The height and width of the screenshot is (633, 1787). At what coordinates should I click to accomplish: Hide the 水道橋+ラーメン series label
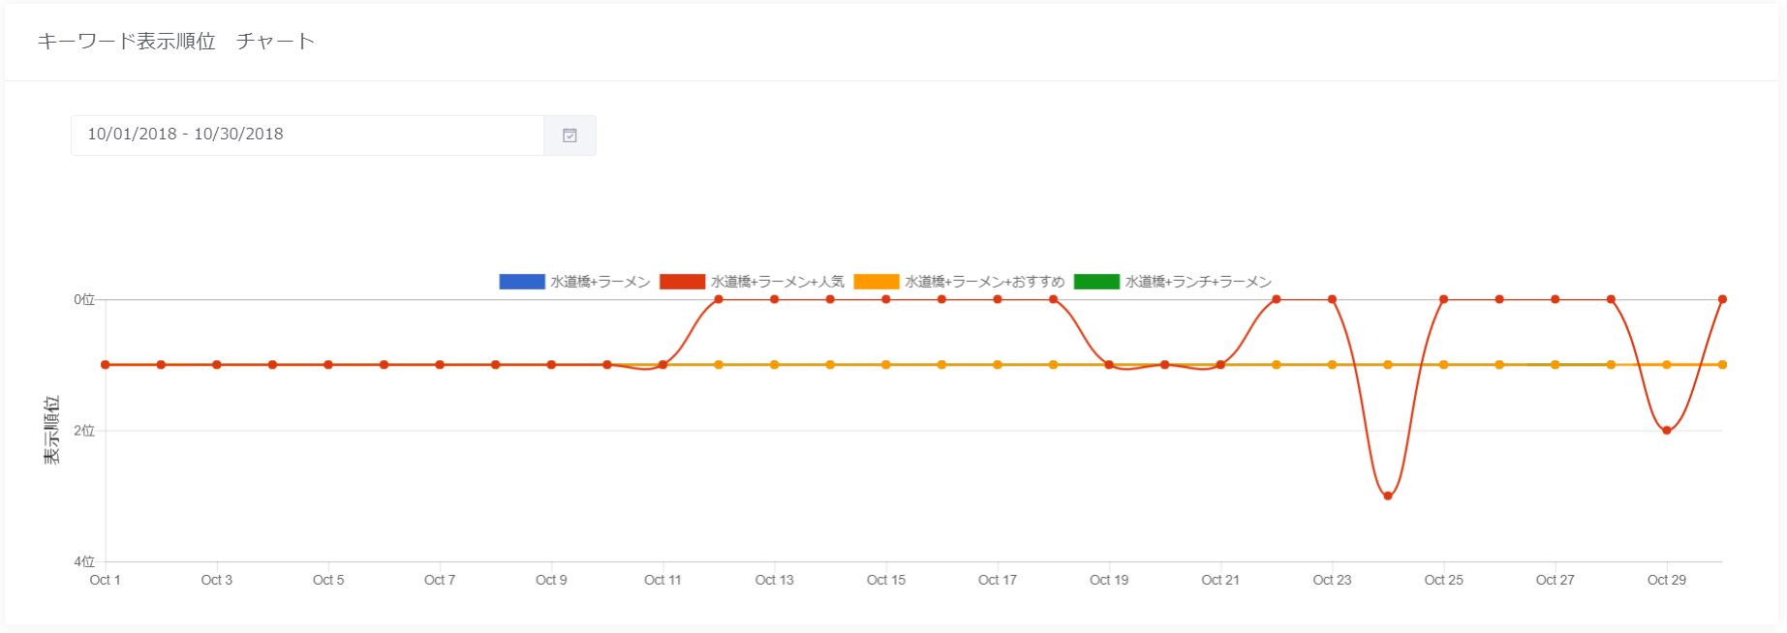[x=601, y=282]
